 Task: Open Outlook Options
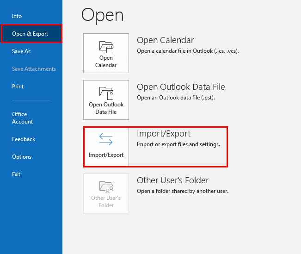point(22,157)
